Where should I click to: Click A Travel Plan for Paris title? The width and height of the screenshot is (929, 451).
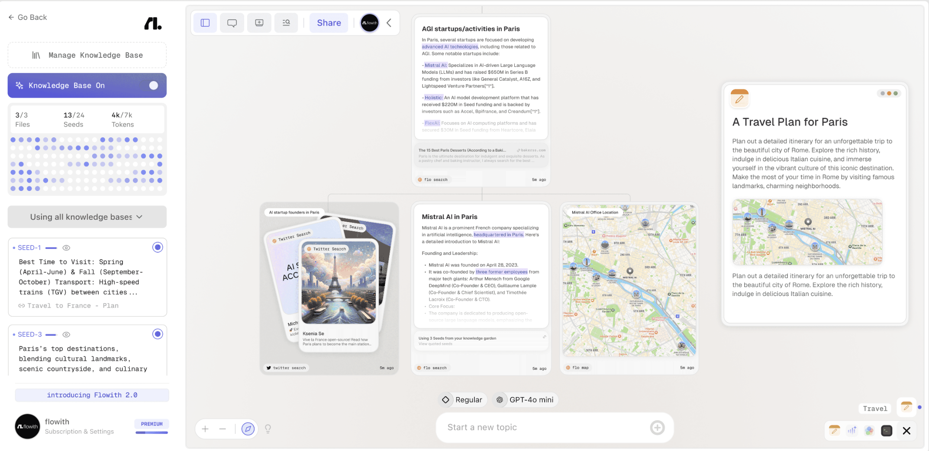point(790,122)
